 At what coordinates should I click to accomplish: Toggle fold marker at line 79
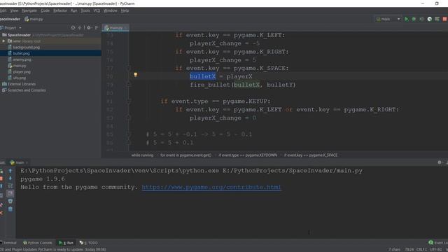point(129,84)
